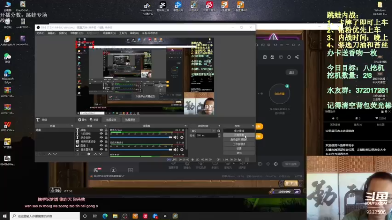Click 停止推流 stop streaming button
Screen dimensions: 392x220
(239, 131)
